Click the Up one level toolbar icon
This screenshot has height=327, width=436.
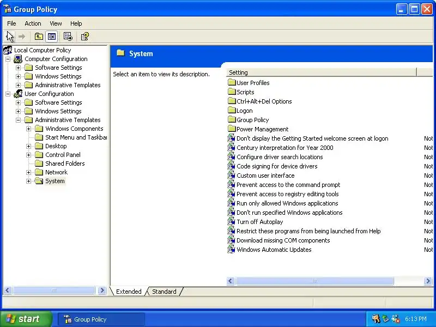(39, 37)
